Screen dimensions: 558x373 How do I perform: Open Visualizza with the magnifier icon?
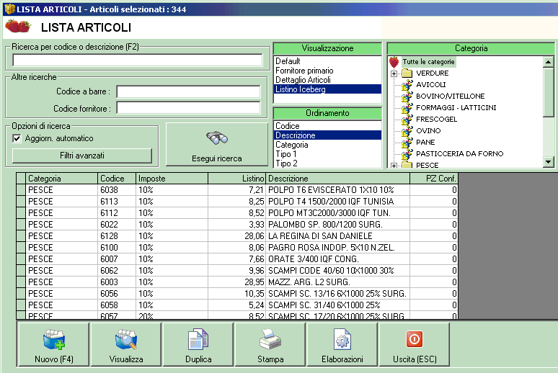126,339
